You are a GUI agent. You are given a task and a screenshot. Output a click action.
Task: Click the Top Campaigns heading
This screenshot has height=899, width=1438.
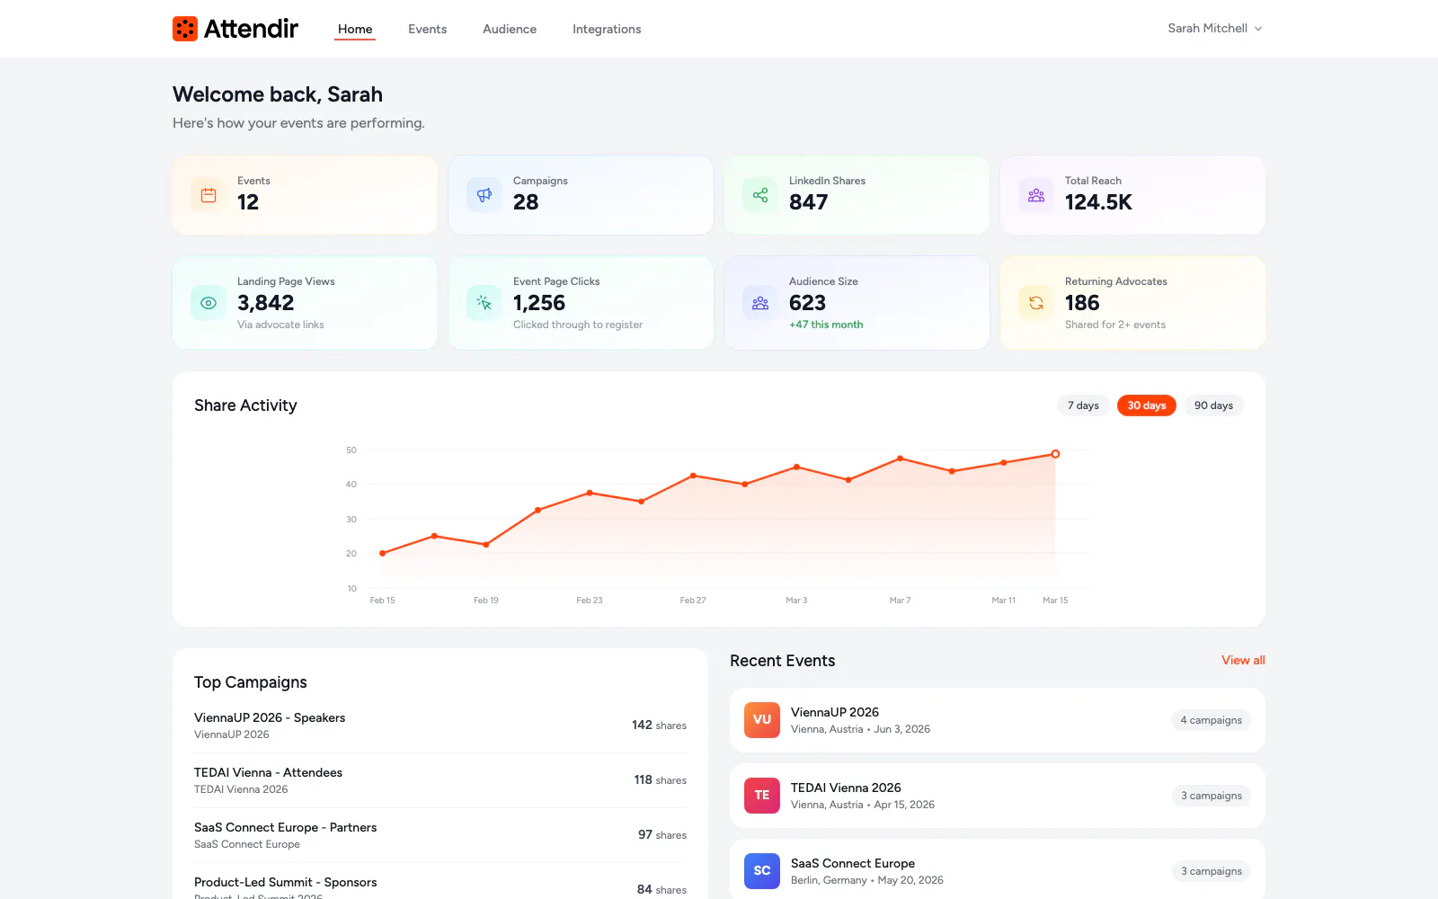pos(251,682)
